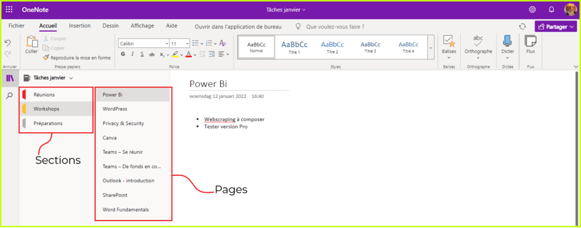This screenshot has height=228, width=581.
Task: Decrease the paragraph indent
Action: (202, 54)
